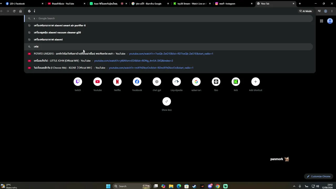Open a new tab with plus button

point(300,4)
